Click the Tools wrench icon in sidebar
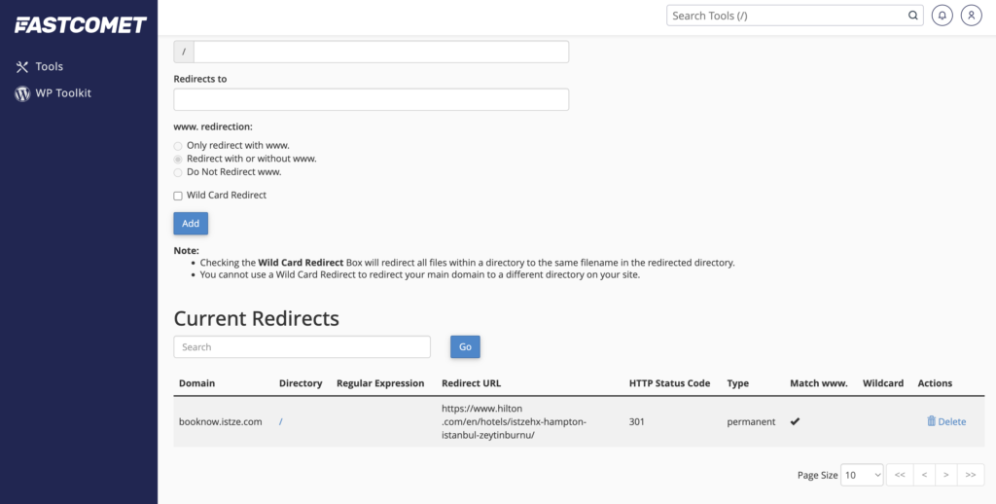Viewport: 996px width, 504px height. click(22, 67)
